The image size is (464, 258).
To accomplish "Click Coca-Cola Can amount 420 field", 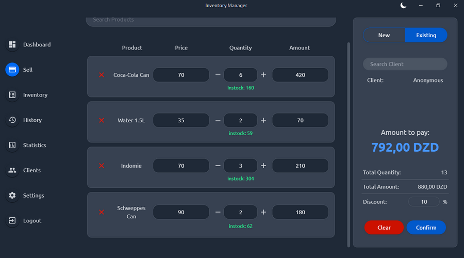I will tap(301, 75).
